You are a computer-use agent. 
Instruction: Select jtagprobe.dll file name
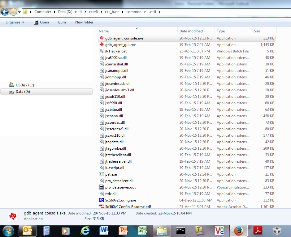(115, 148)
